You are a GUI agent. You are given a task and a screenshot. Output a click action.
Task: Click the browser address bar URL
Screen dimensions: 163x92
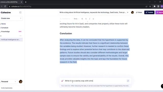point(21,6)
